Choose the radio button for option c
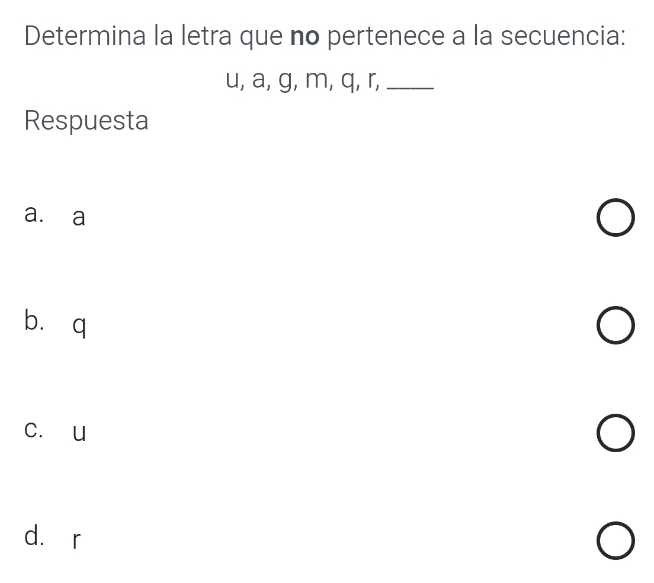654x583 pixels. (x=615, y=433)
